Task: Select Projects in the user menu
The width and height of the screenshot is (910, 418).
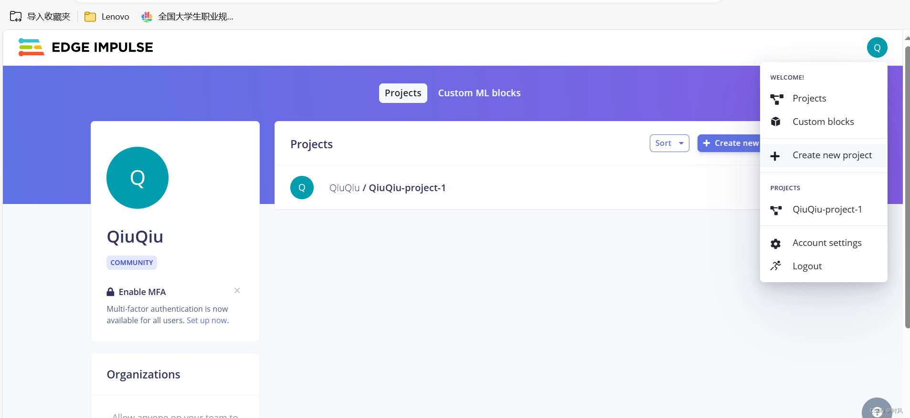Action: tap(824, 99)
